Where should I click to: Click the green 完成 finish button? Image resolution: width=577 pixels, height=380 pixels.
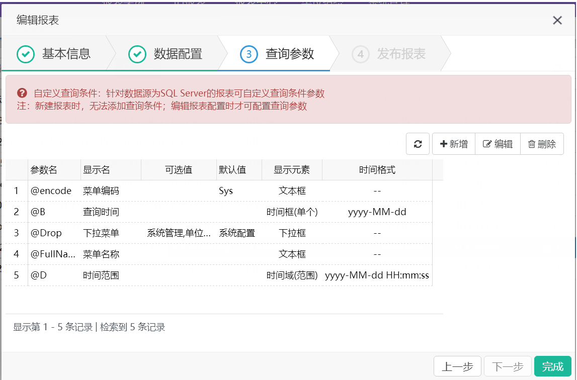(x=553, y=366)
